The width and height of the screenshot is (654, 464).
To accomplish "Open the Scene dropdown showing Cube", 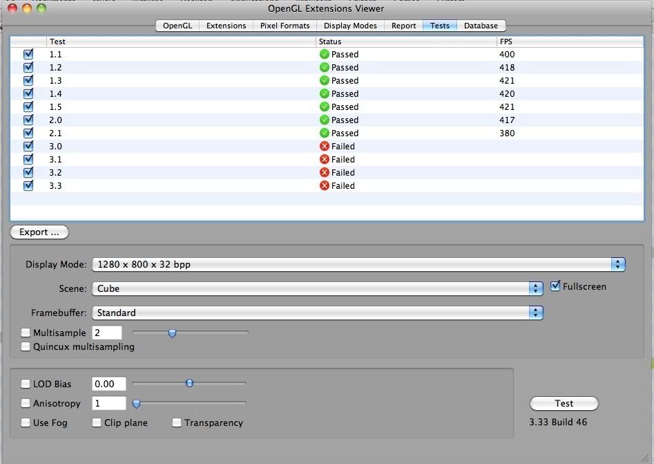I will 535,286.
